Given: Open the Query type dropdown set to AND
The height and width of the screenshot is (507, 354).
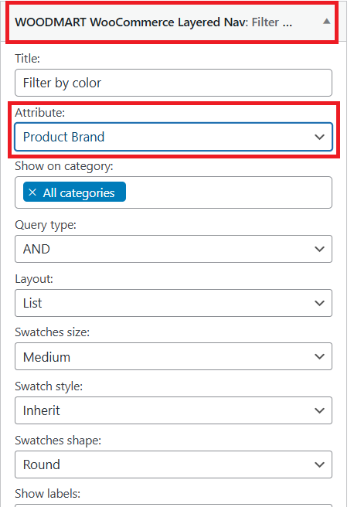Looking at the screenshot, I should point(173,249).
